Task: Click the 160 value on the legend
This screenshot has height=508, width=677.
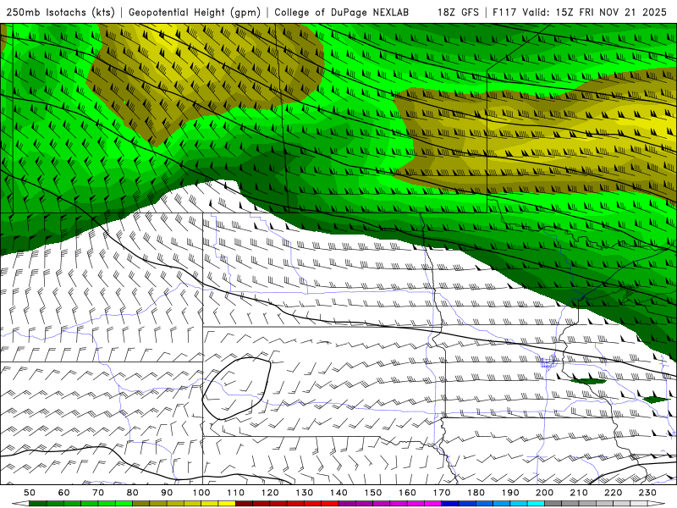Action: click(x=407, y=493)
